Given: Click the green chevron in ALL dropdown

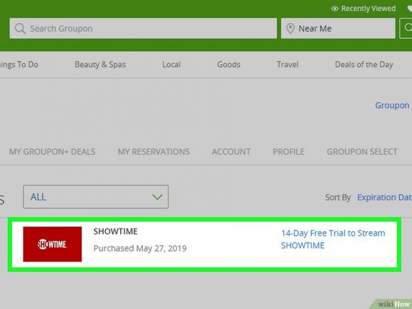Looking at the screenshot, I should tap(157, 197).
